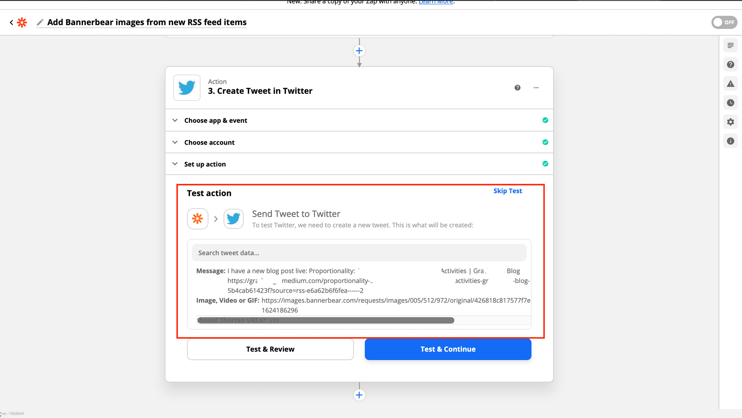Open the sidebar help question icon

[x=730, y=65]
